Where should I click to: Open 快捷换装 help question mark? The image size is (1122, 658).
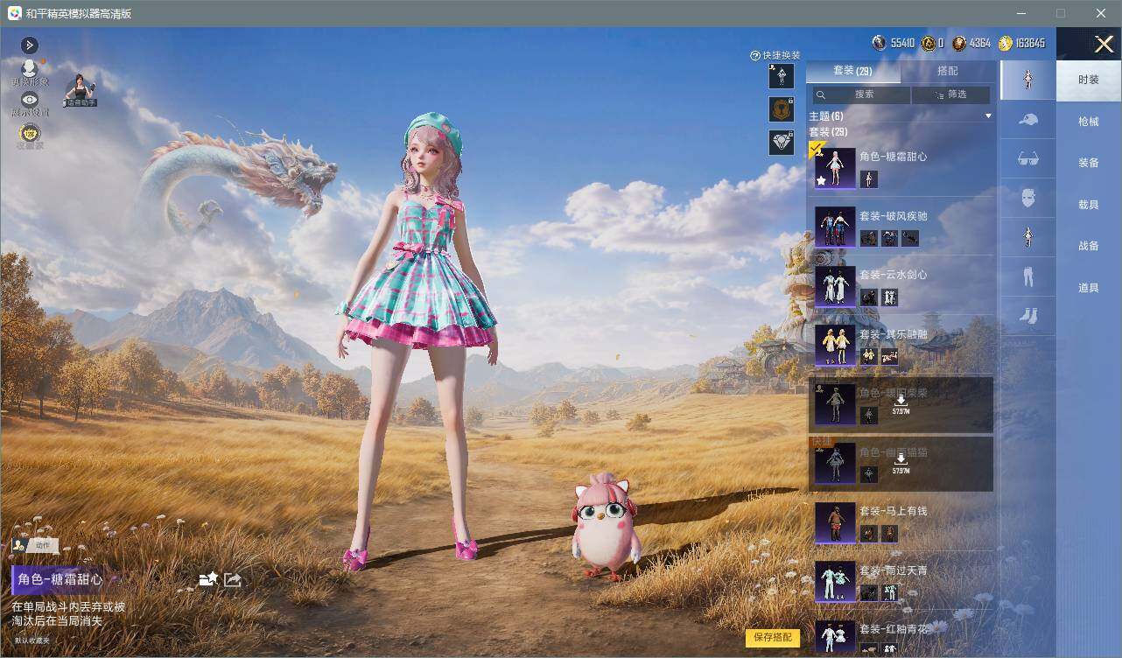coord(755,55)
